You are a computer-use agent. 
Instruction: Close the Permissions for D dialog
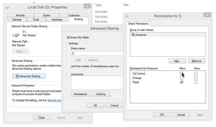pos(207,15)
